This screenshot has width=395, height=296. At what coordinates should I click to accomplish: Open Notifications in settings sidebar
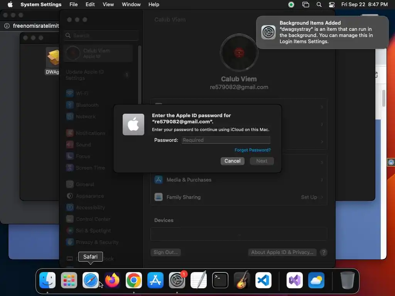point(98,133)
